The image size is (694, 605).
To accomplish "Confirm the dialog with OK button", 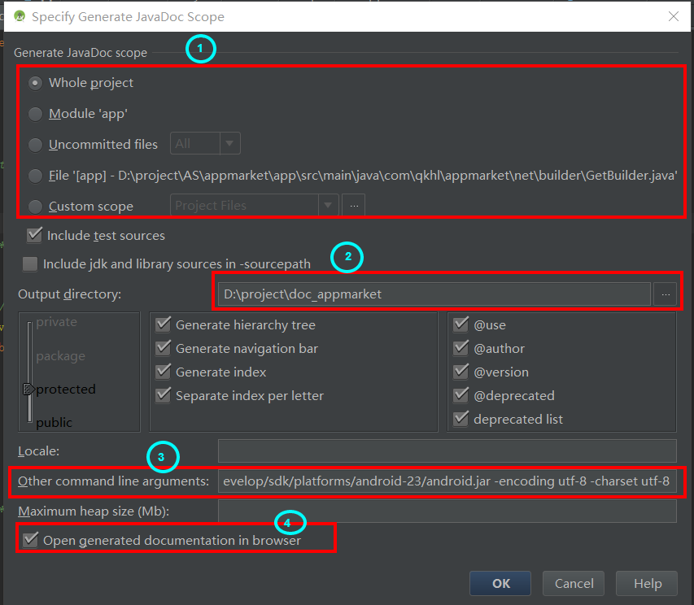I will 500,583.
